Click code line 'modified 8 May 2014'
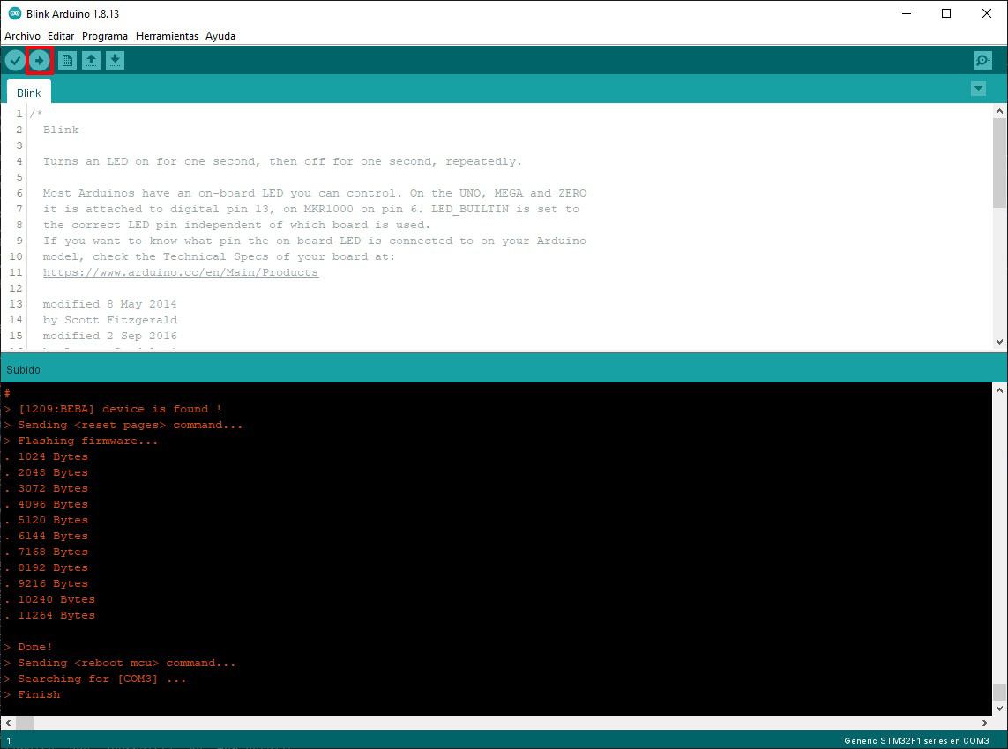1008x749 pixels. [x=110, y=304]
